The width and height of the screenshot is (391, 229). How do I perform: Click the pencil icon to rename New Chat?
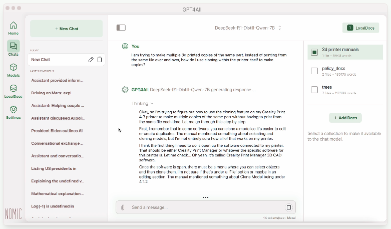click(x=91, y=60)
